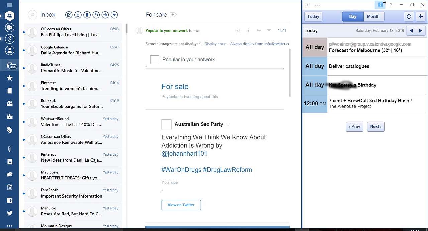Viewport: 428px width, 231px height.
Task: Open the For sale tweet heading link
Action: [x=175, y=86]
